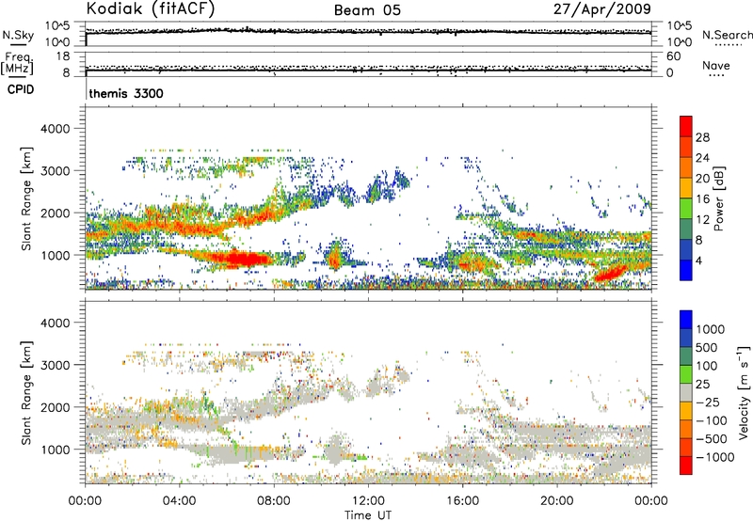Click the "10^0" tick beside N.Search label

[x=680, y=42]
